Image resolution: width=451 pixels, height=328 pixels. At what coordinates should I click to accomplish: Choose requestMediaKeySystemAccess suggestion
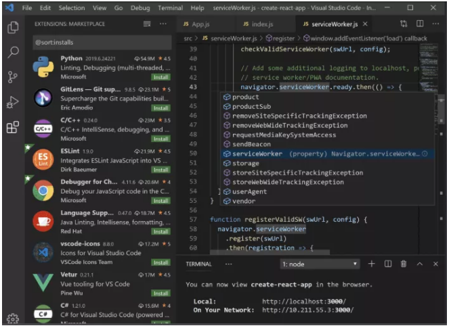tap(327, 135)
